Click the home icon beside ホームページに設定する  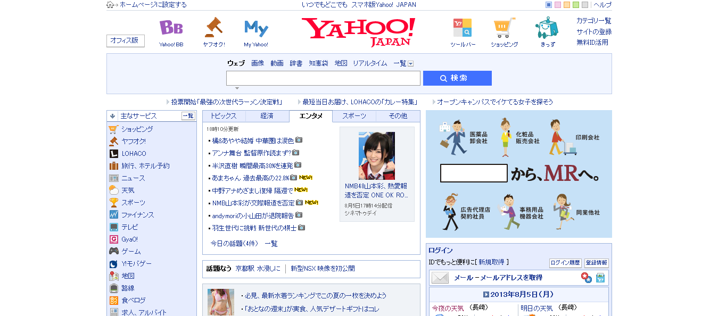pos(110,5)
